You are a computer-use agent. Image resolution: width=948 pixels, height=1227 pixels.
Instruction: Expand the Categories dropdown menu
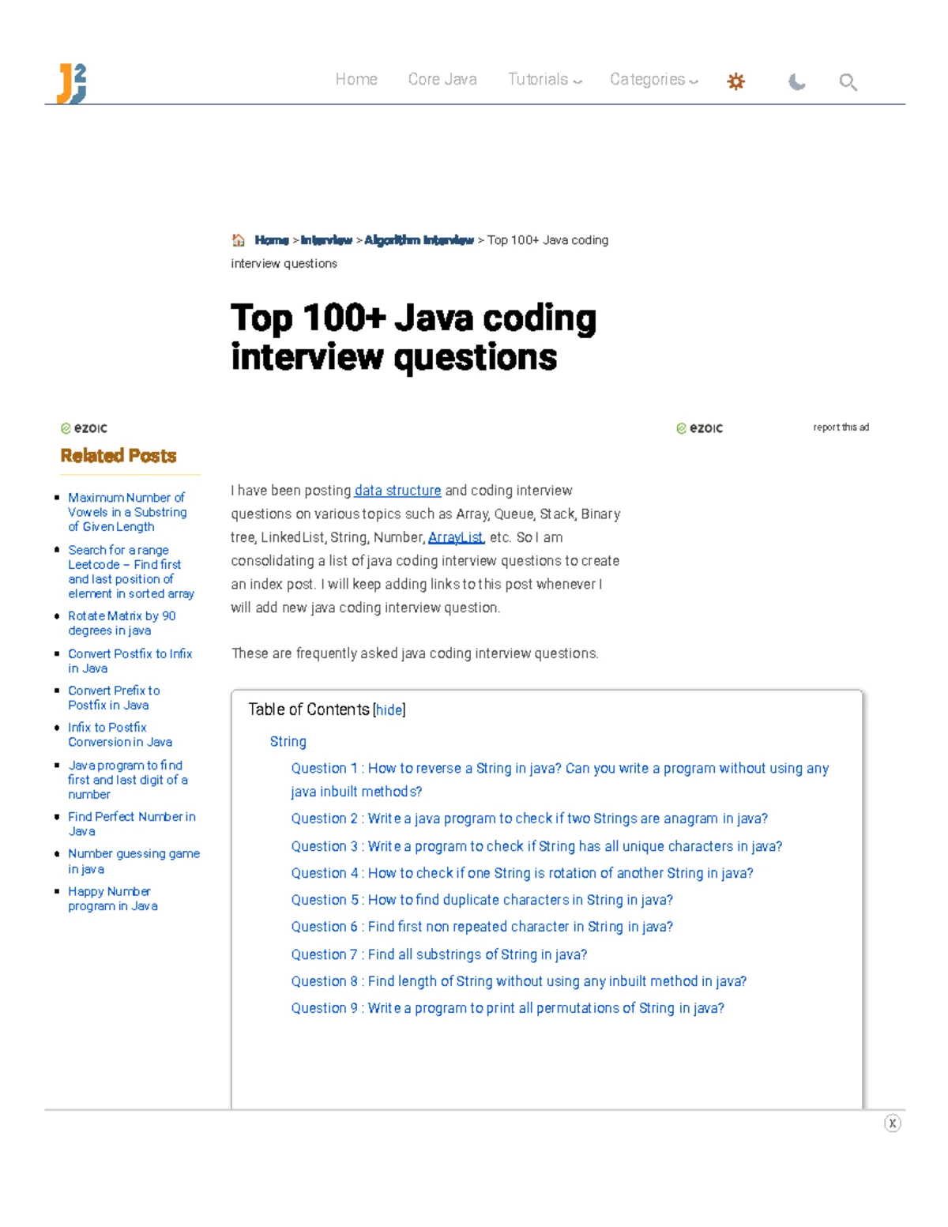coord(653,79)
